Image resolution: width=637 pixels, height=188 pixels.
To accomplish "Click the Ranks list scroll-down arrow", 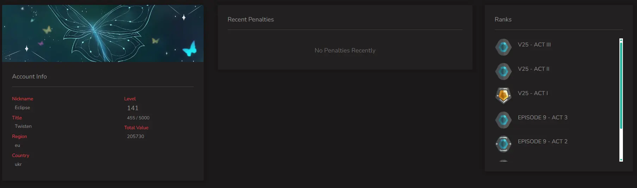I will click(621, 160).
